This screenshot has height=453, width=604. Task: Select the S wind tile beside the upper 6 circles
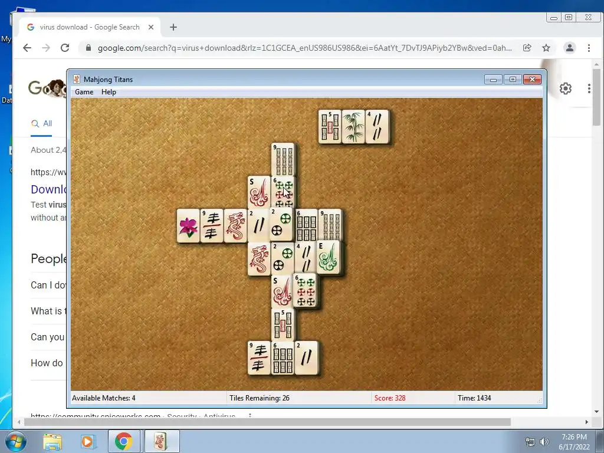[x=260, y=193]
